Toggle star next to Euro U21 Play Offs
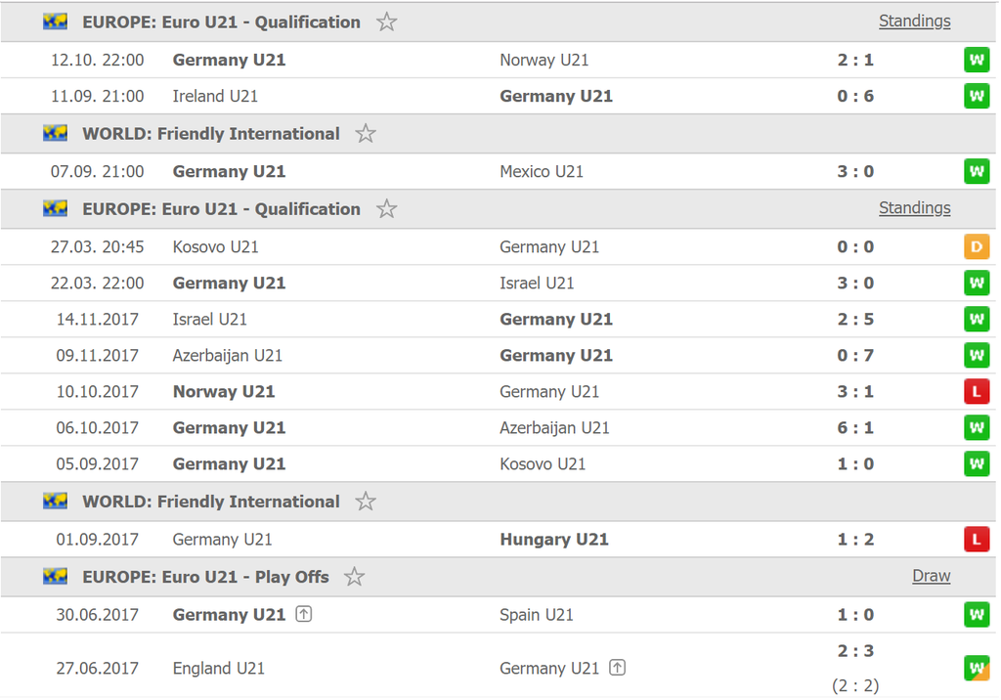This screenshot has width=1001, height=700. coord(354,578)
